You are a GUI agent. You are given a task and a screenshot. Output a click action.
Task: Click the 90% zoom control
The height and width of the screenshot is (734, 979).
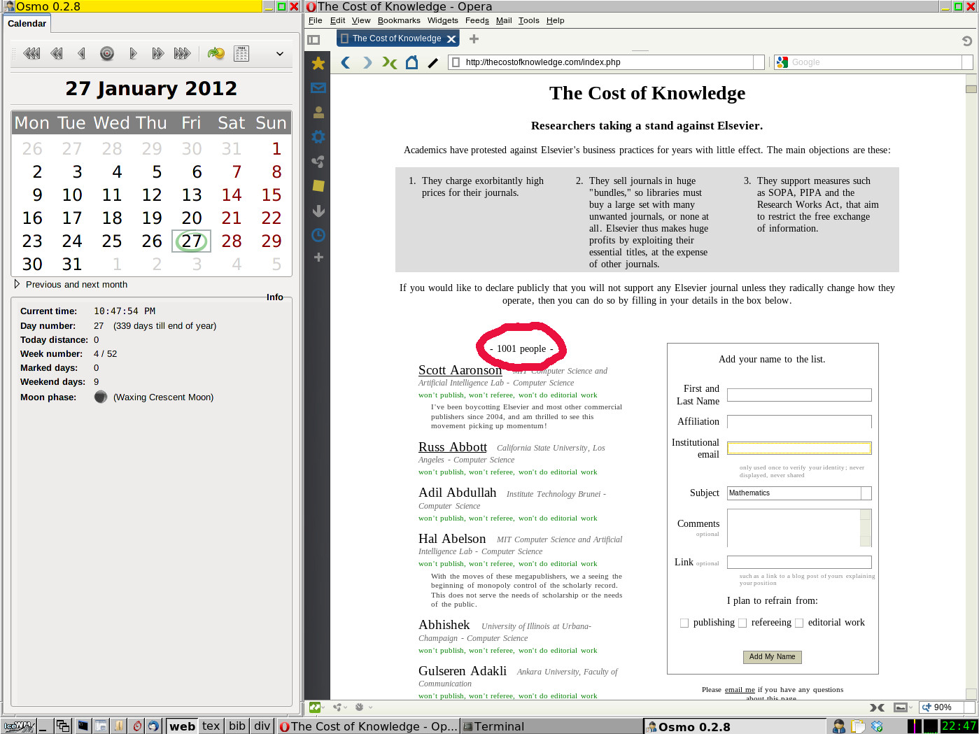[938, 707]
